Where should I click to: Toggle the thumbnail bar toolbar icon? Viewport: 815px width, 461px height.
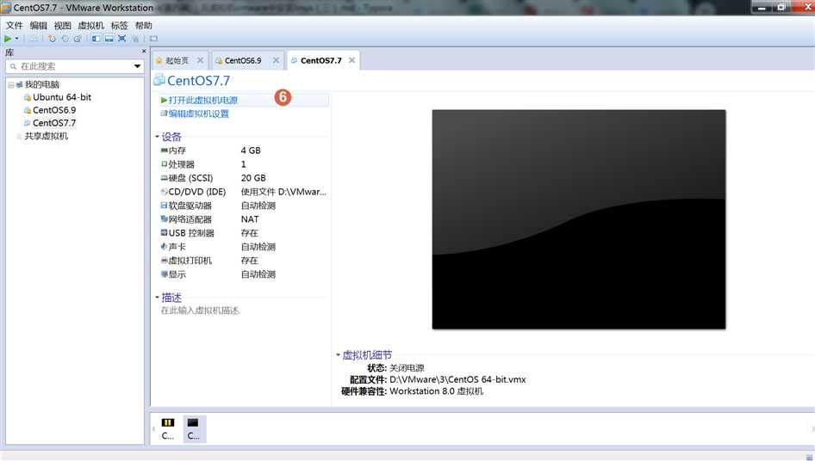point(109,39)
